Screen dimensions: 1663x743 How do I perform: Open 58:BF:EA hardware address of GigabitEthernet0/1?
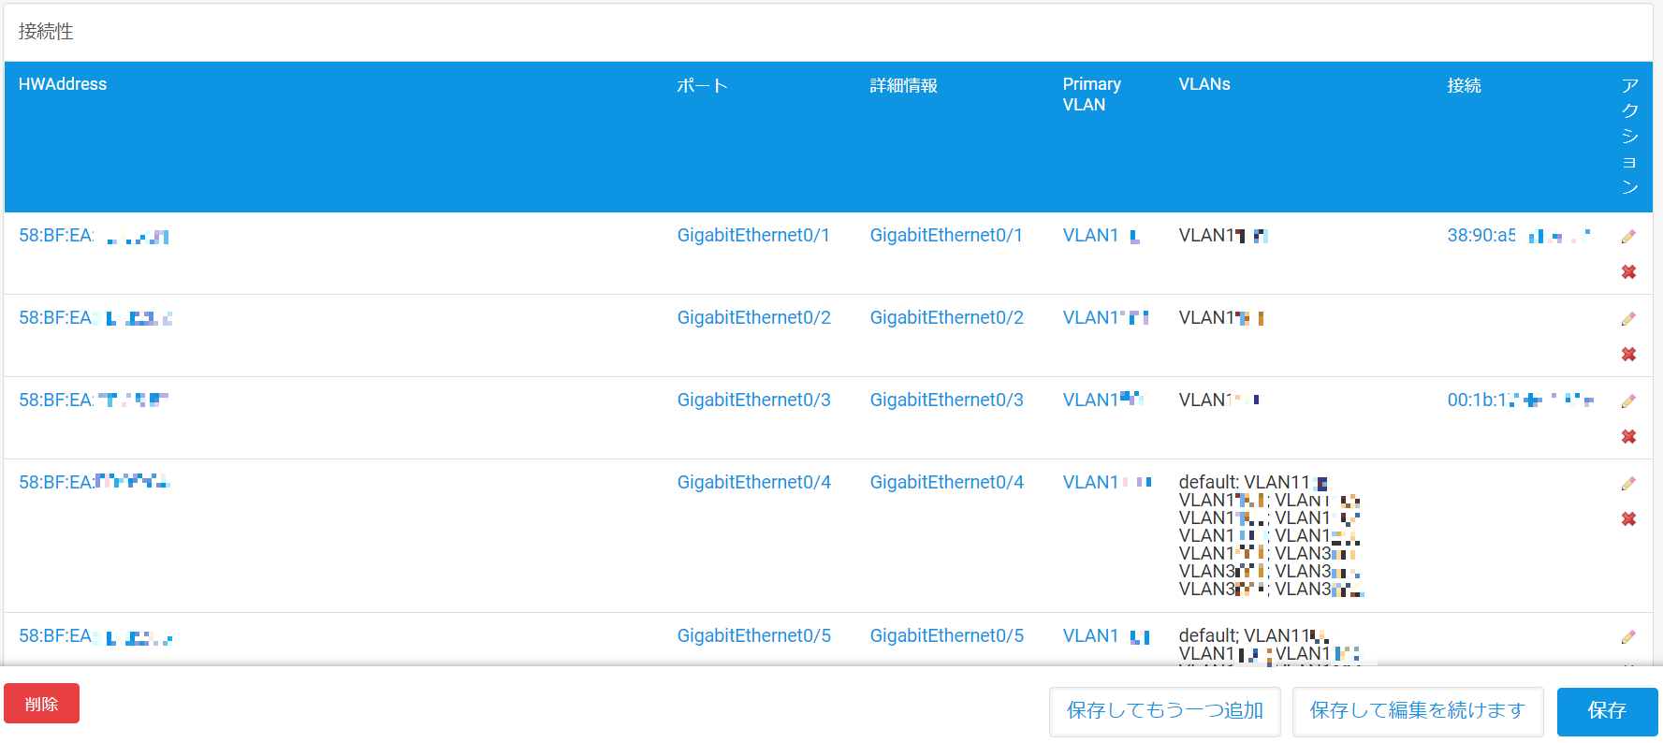click(94, 236)
